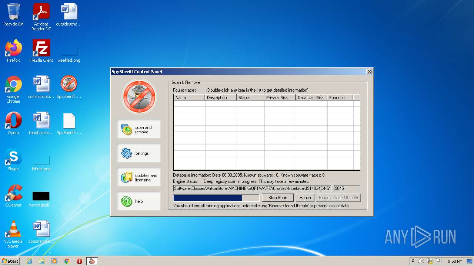
Task: Select the lefinal.png file icon
Action: click(x=41, y=163)
